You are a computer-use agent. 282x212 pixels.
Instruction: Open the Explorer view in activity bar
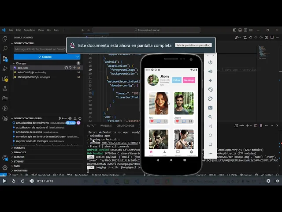(5, 38)
